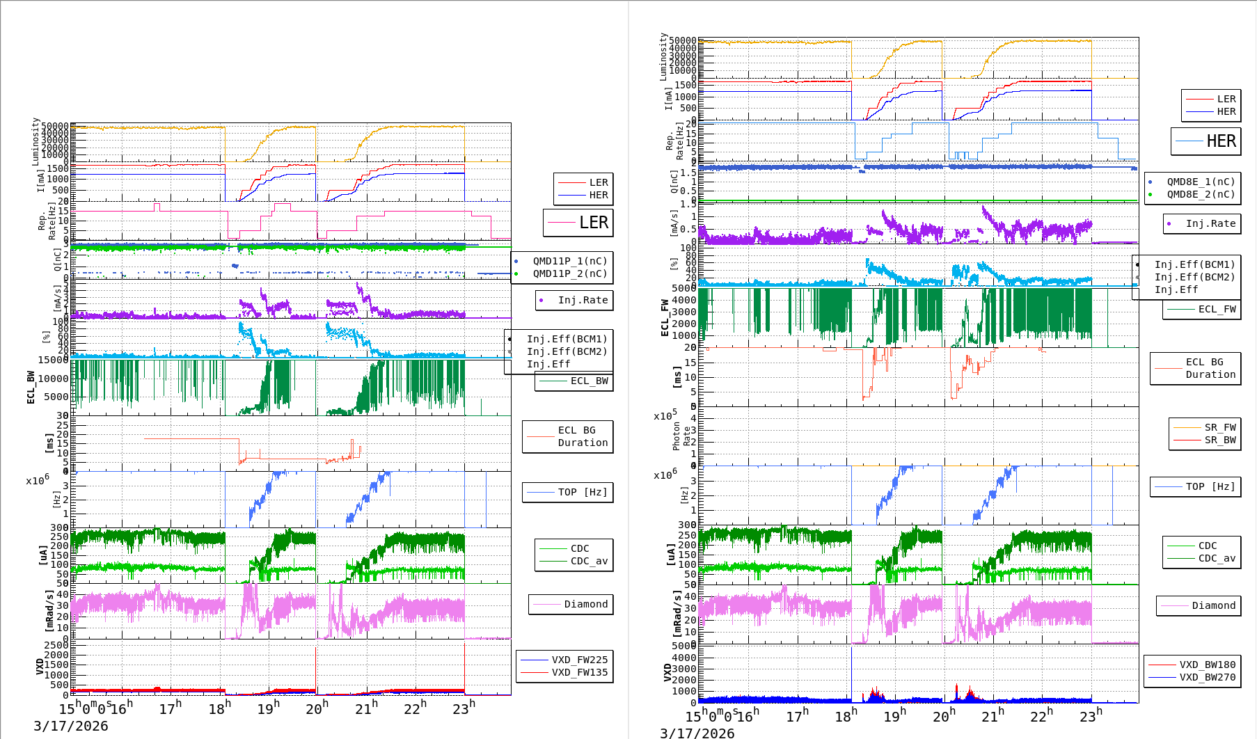Select the ECL_BW legend box
Screen dimensions: 1257x739
[x=574, y=381]
